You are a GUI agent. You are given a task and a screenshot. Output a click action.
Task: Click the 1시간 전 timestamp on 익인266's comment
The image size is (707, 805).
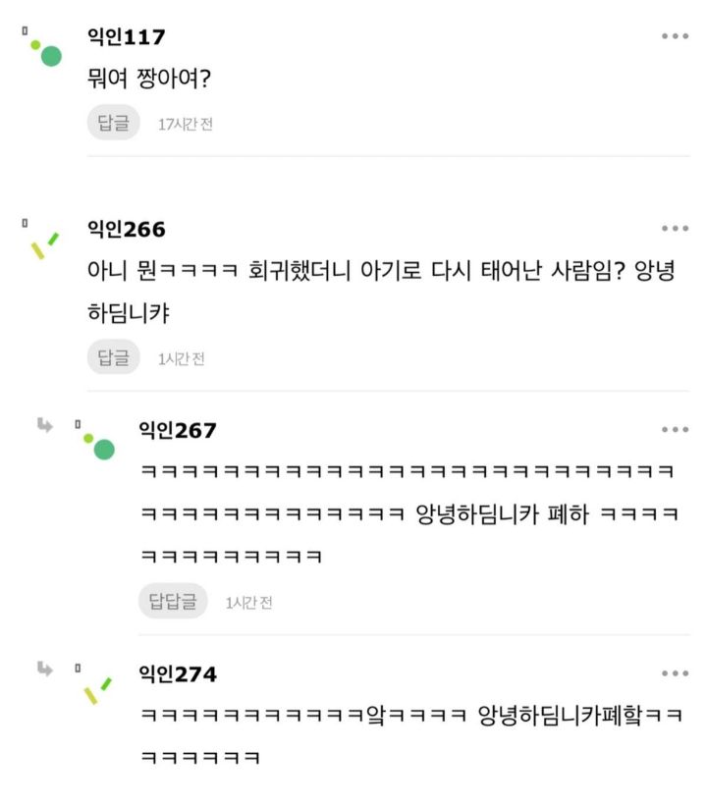(x=182, y=359)
